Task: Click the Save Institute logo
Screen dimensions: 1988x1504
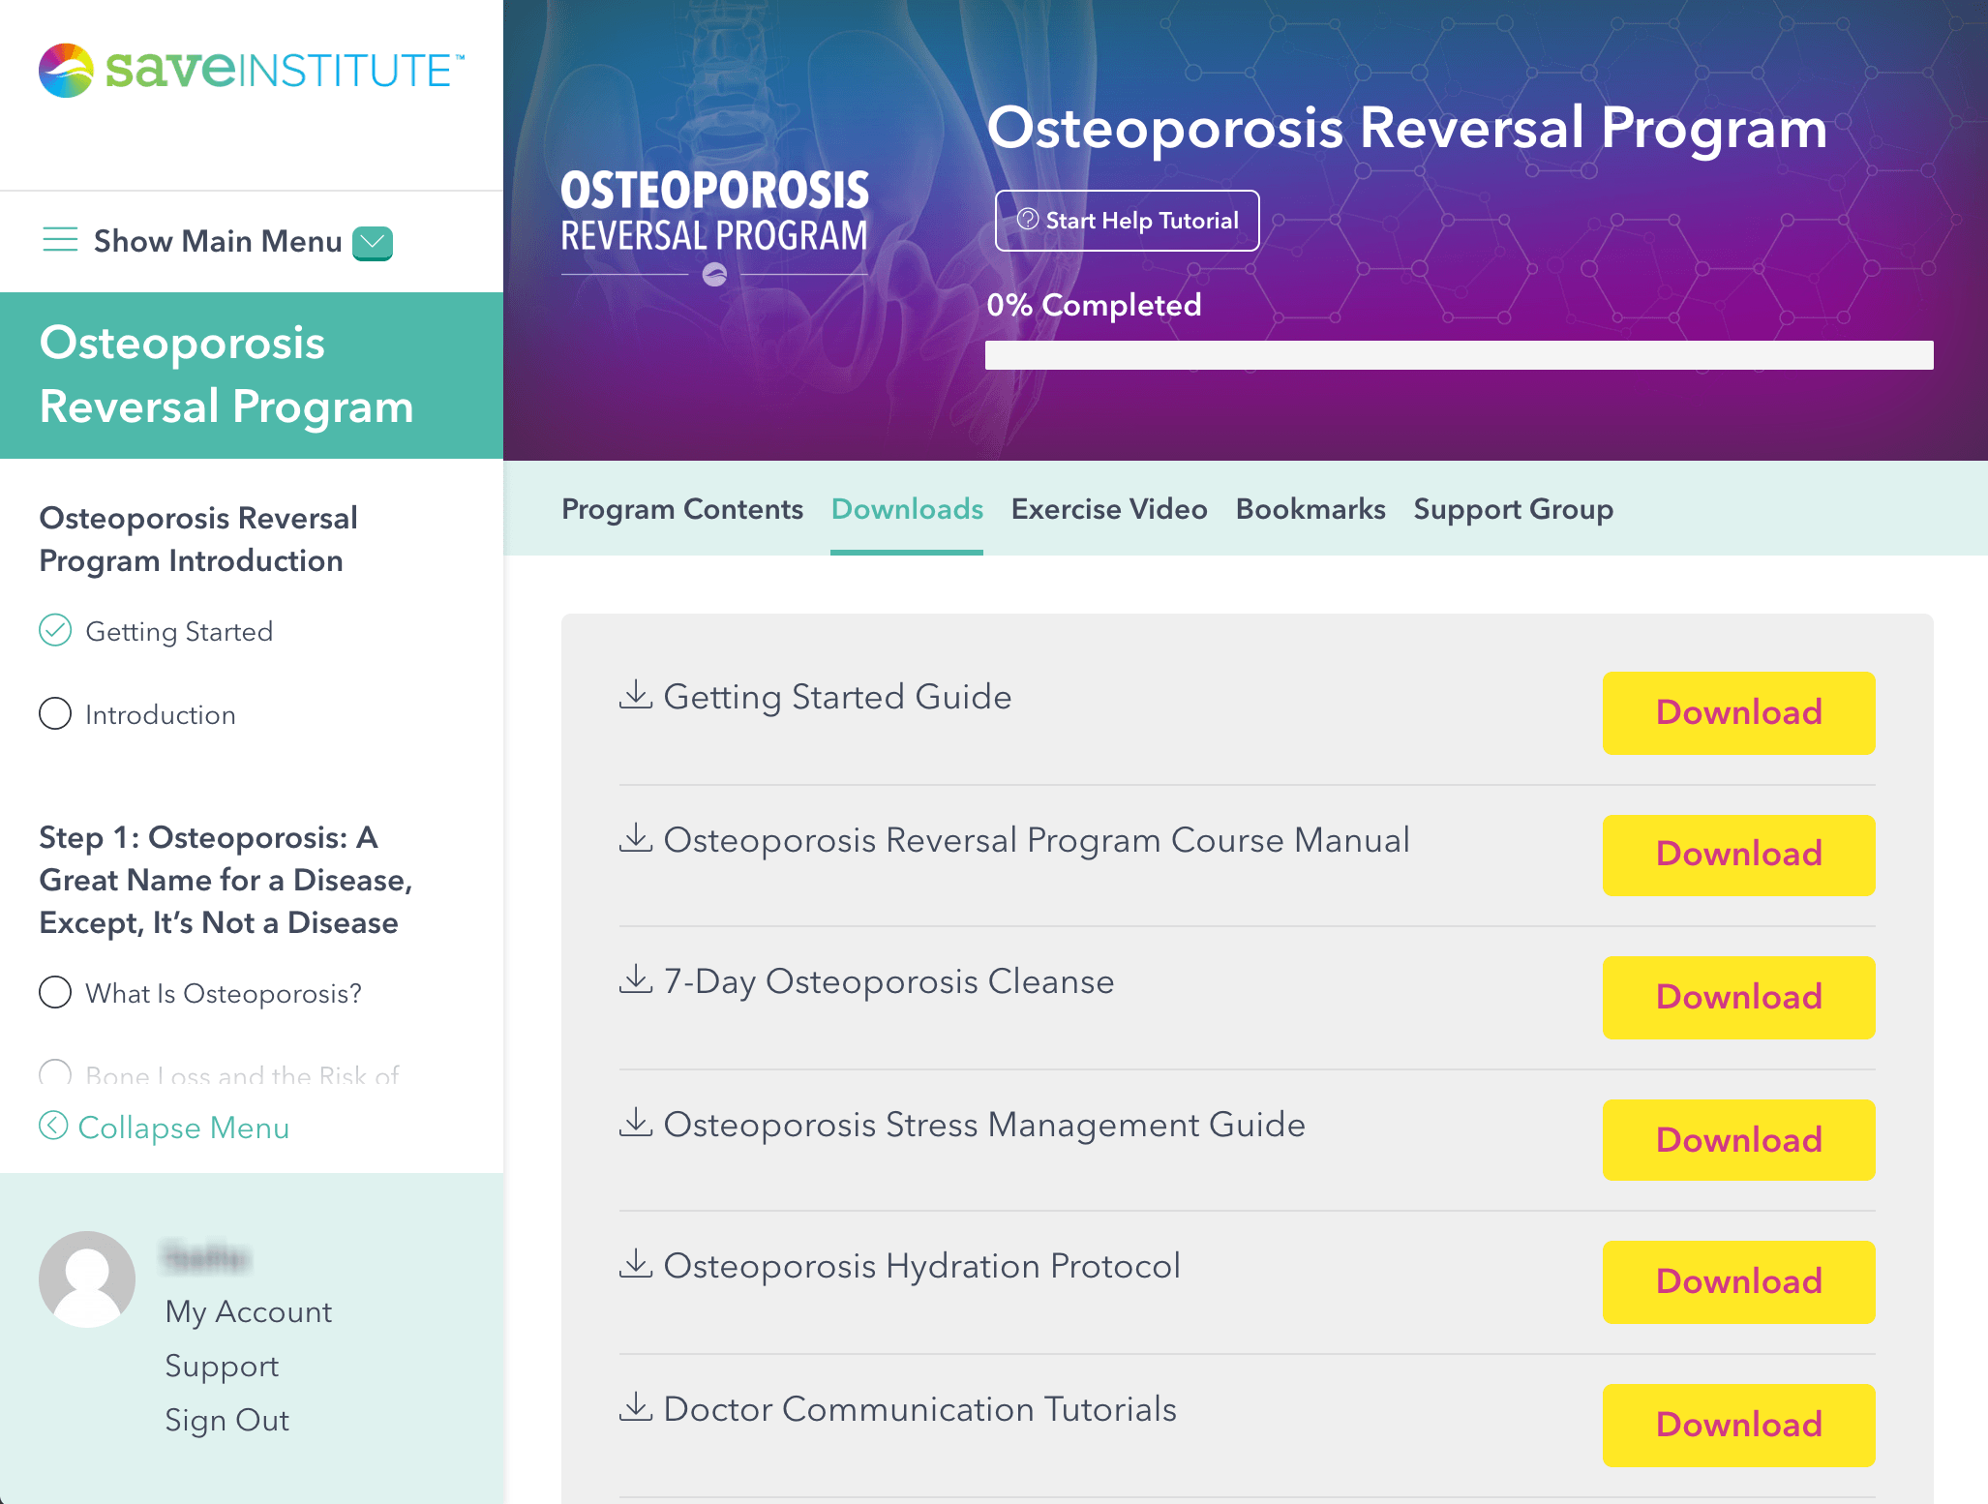Action: 252,70
